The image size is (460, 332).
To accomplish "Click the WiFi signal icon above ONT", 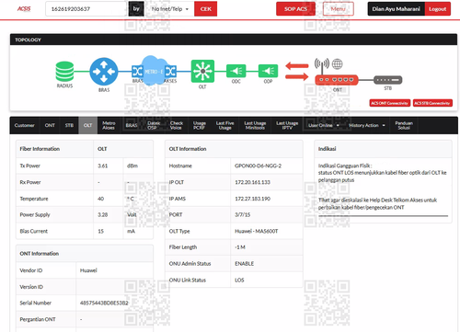I will pyautogui.click(x=322, y=63).
